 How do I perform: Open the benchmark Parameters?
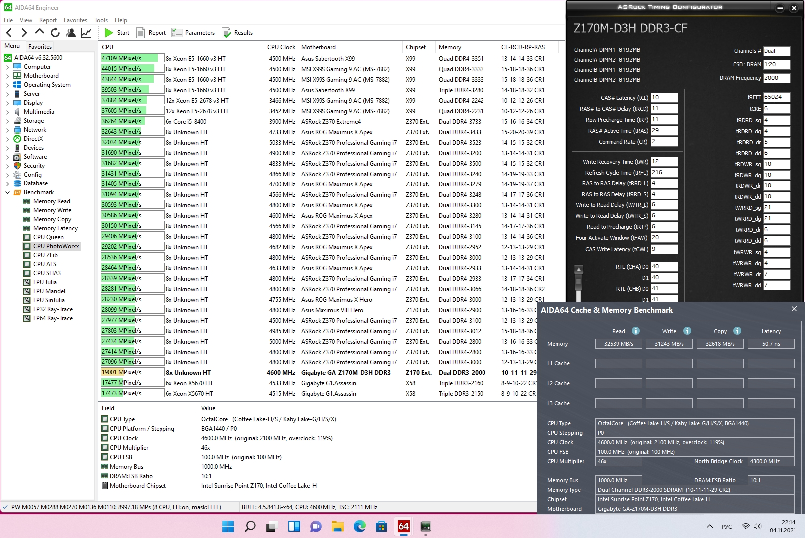click(x=193, y=33)
